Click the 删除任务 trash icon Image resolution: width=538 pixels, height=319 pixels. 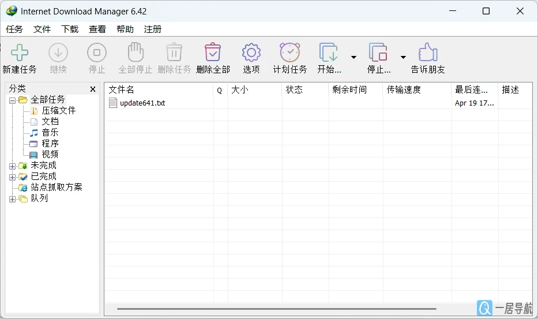coord(174,52)
